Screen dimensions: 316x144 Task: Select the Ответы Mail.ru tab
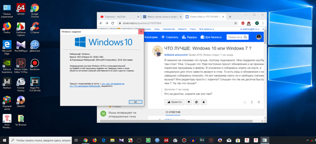pyautogui.click(x=204, y=17)
